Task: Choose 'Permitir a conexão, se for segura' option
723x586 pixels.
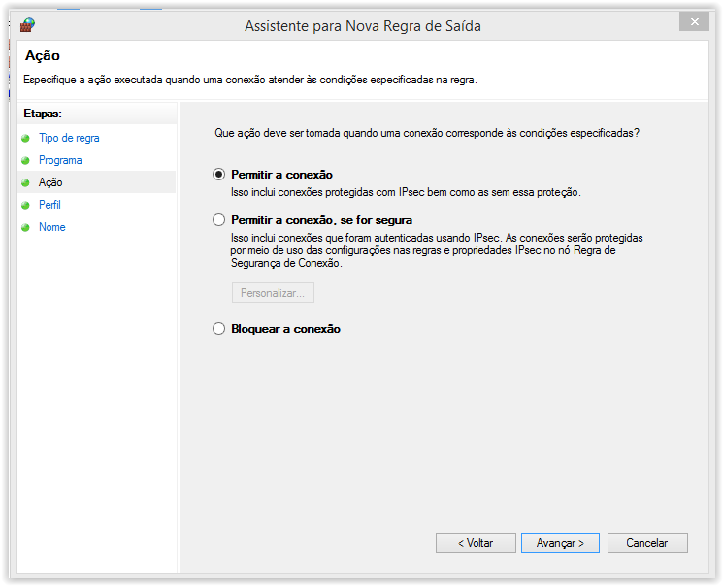Action: 218,220
